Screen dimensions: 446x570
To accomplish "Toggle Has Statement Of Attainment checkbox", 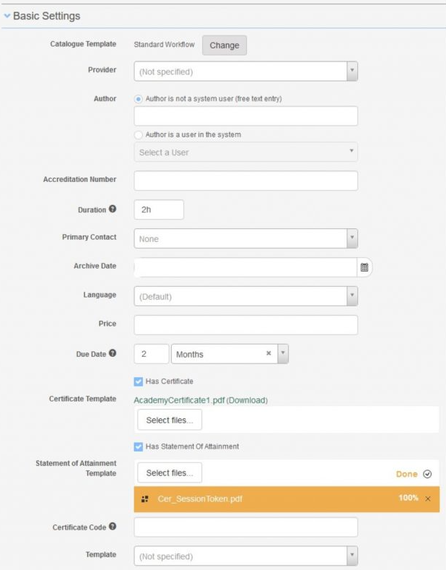I will point(139,446).
